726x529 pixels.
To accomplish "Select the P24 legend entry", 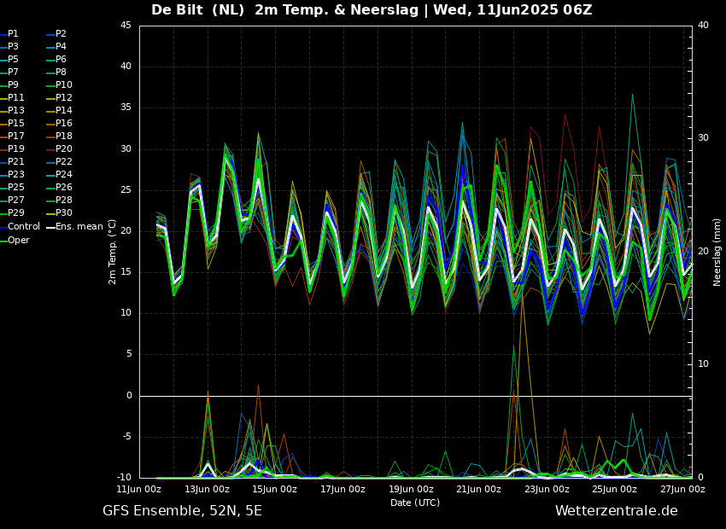I will (x=63, y=175).
